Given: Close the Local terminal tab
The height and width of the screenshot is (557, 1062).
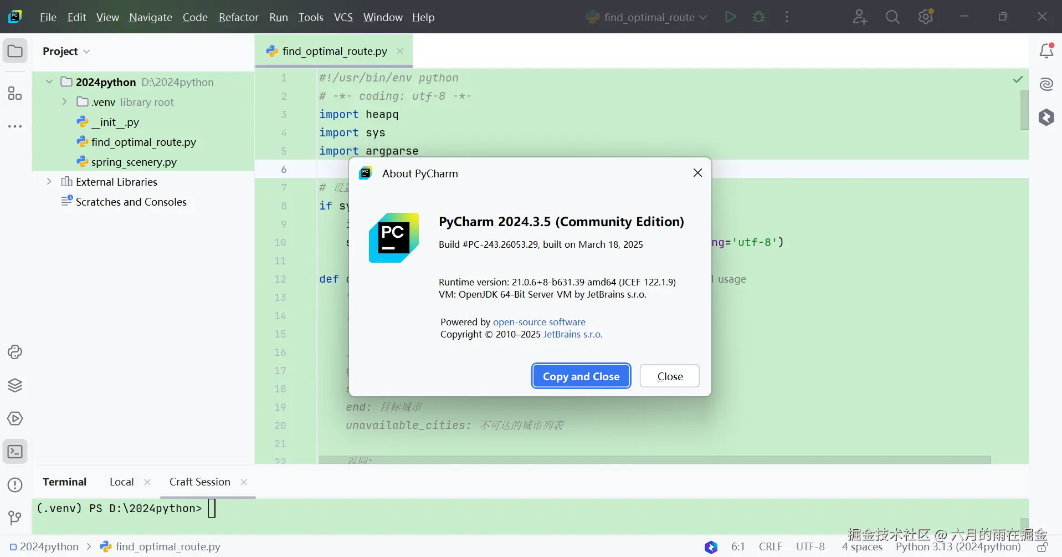Looking at the screenshot, I should (147, 482).
